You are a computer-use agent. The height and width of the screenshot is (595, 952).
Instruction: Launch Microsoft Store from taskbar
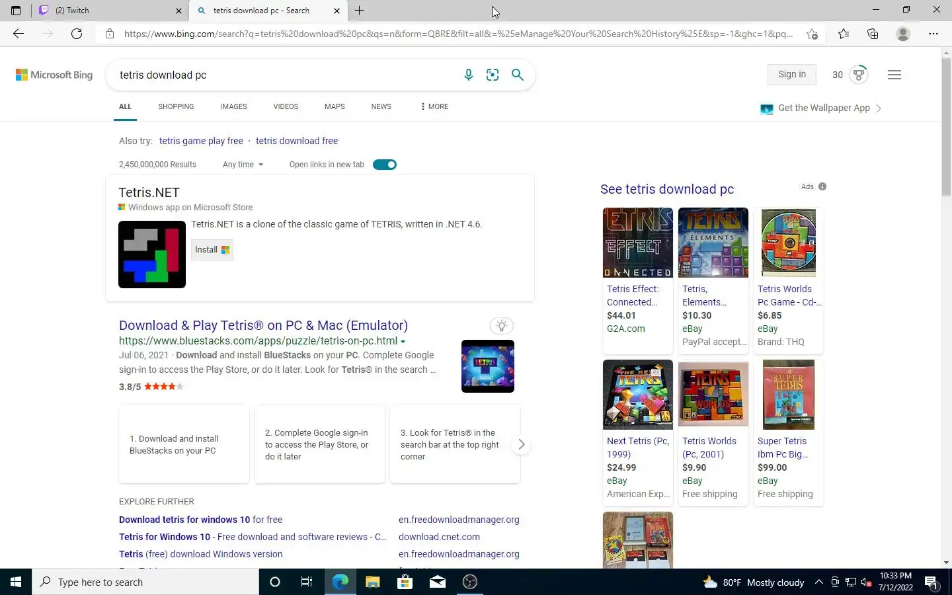click(x=405, y=582)
